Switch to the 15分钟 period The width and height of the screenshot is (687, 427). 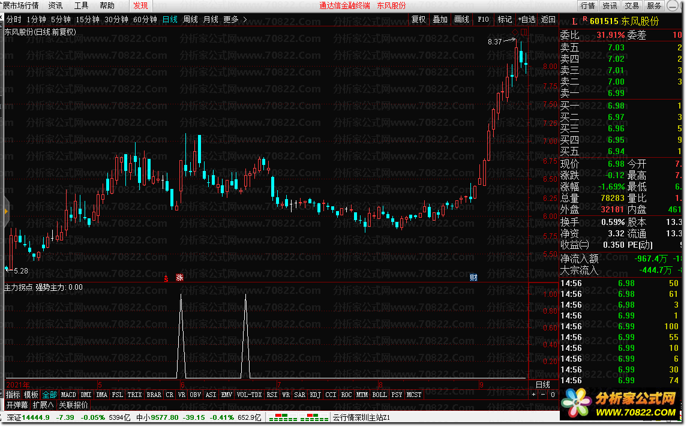[87, 20]
